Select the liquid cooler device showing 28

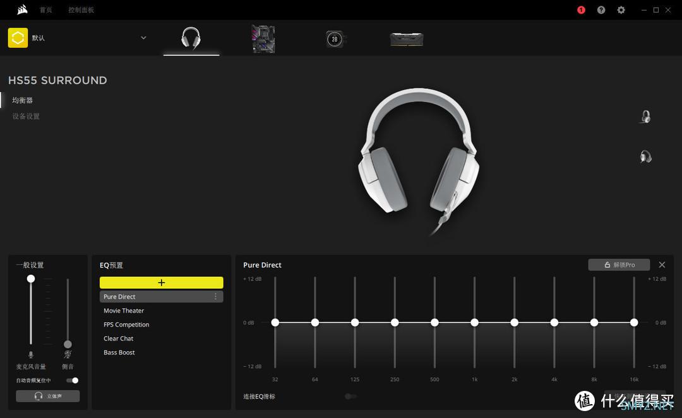pos(335,39)
